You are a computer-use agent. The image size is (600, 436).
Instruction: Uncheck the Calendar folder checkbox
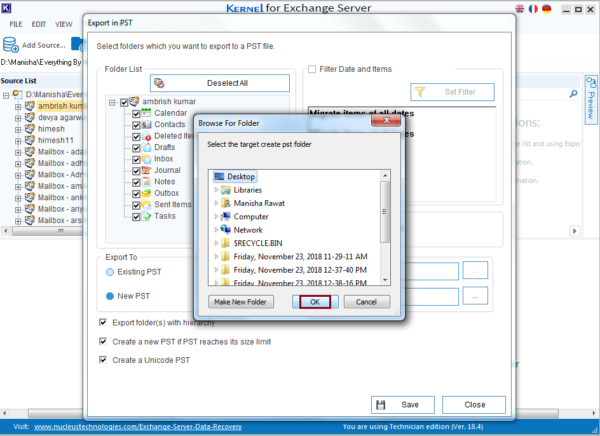(x=136, y=114)
